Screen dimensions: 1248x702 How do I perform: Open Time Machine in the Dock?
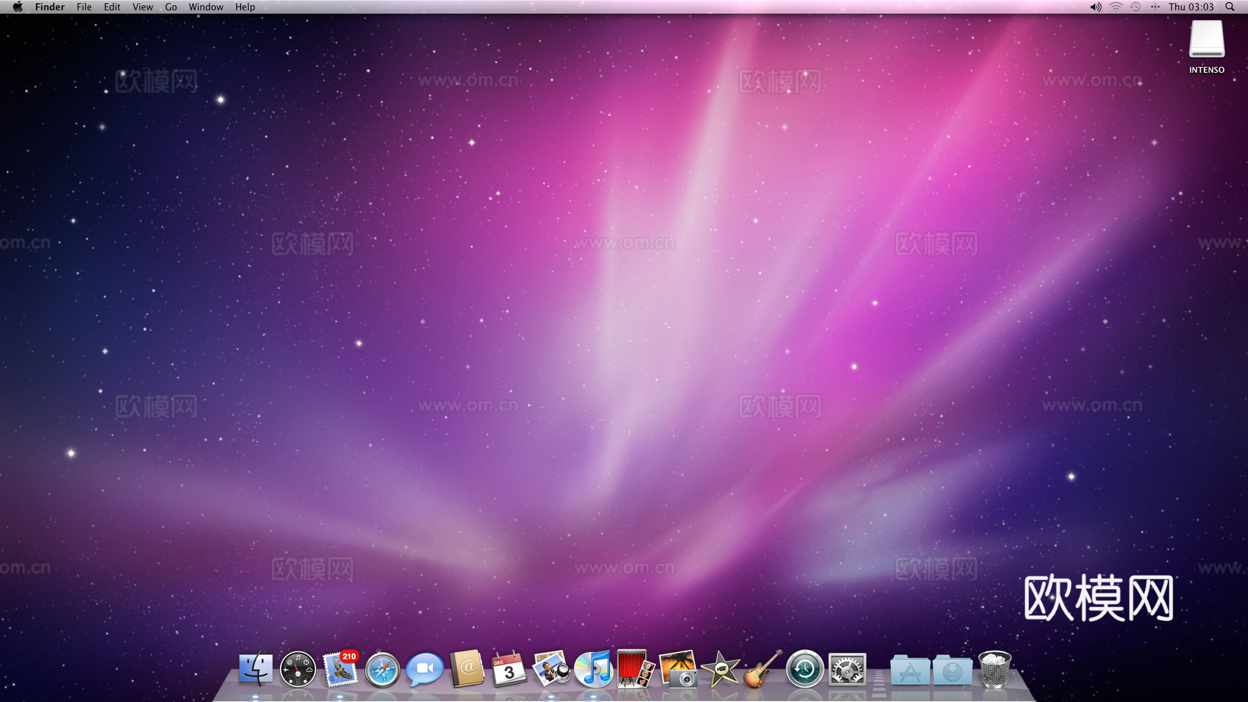(805, 669)
